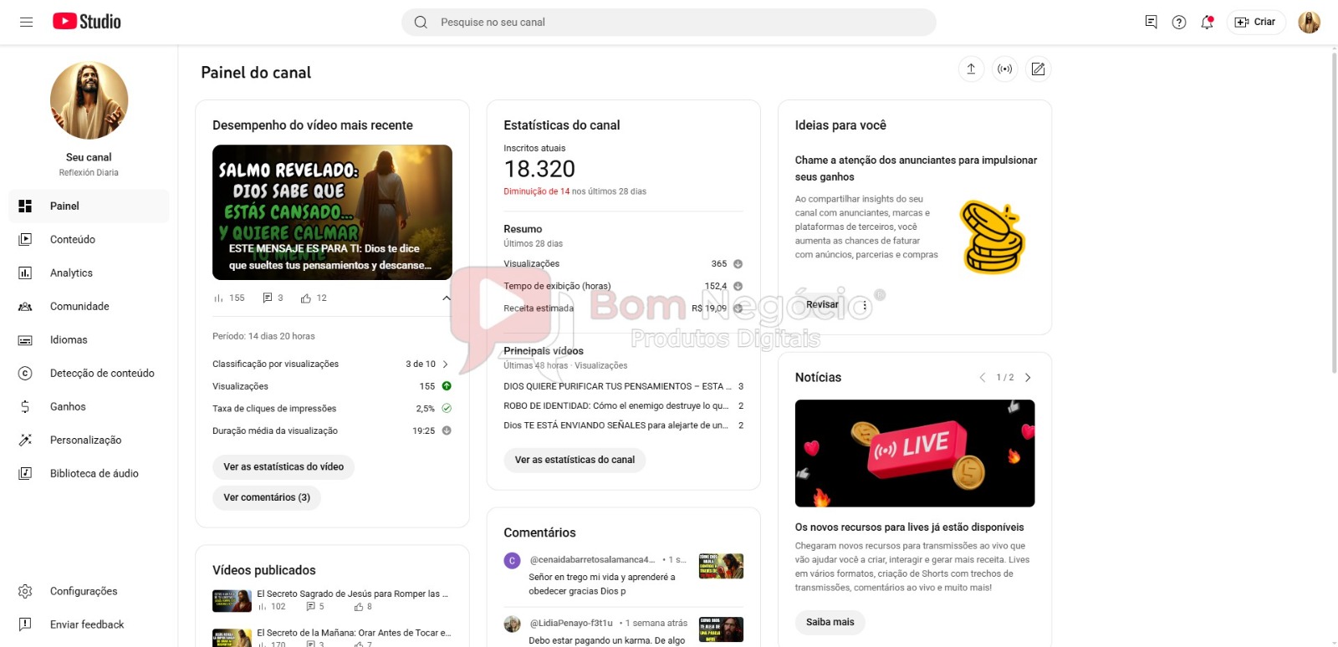Click the search magnifier icon
Viewport: 1338px width, 647px height.
[421, 22]
